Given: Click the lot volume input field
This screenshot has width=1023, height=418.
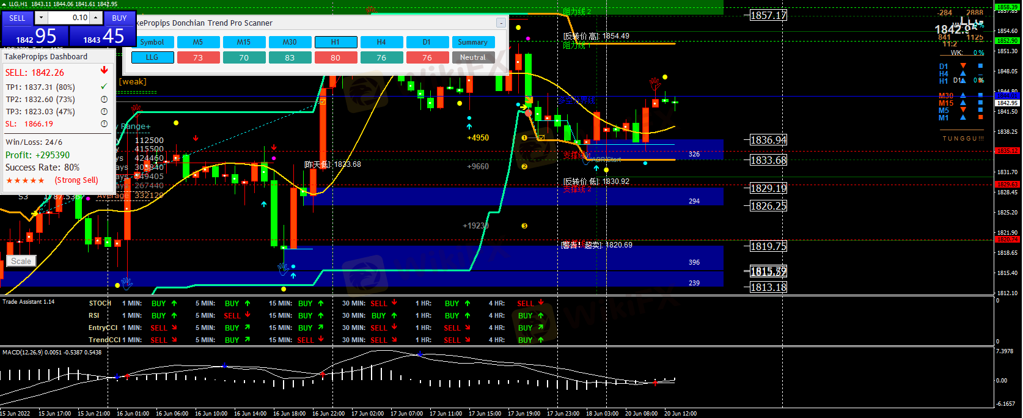Looking at the screenshot, I should 69,18.
